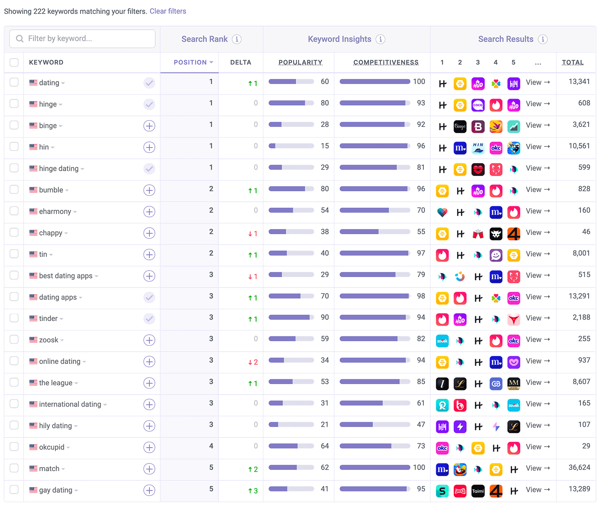Open the first-ranked match app icon in match row

(x=442, y=469)
